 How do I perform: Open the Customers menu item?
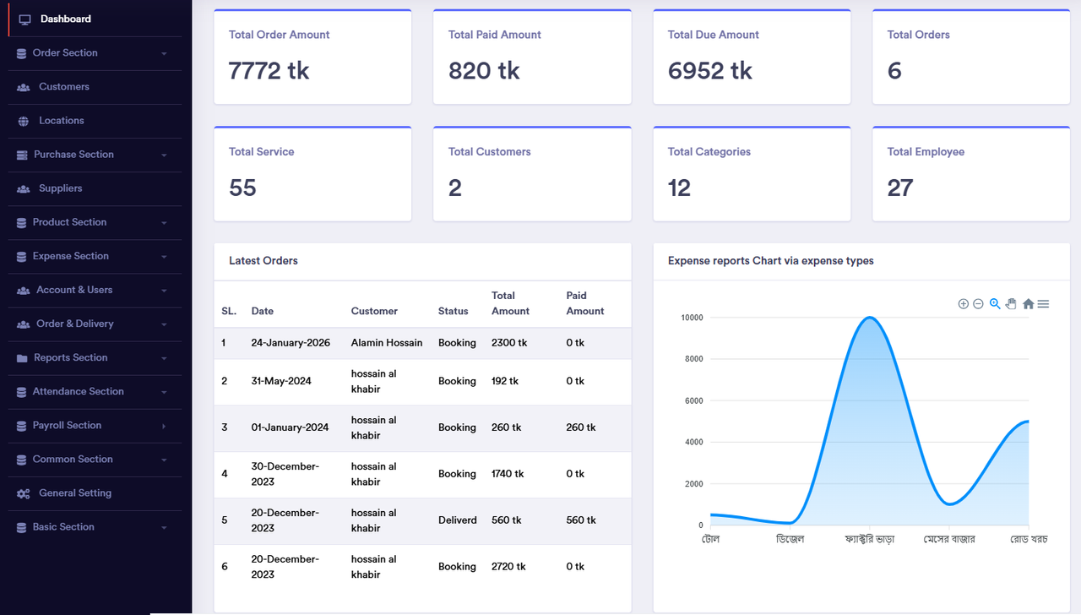click(x=95, y=87)
